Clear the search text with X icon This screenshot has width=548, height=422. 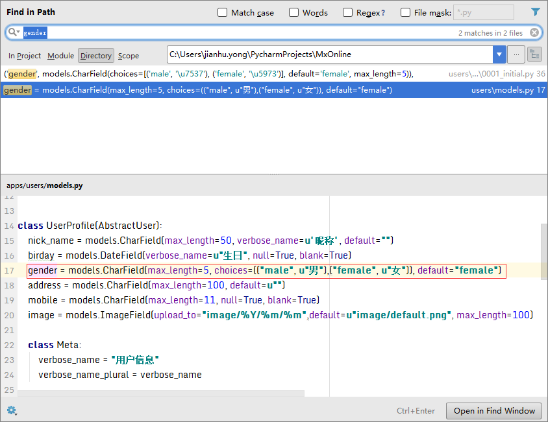tap(534, 32)
